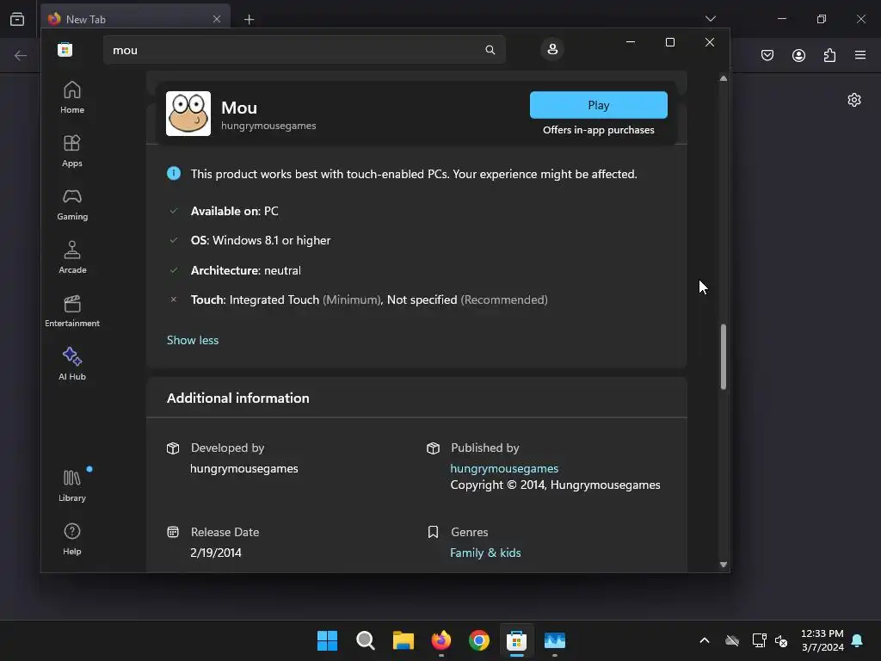Open File Explorer from taskbar

[x=403, y=640]
